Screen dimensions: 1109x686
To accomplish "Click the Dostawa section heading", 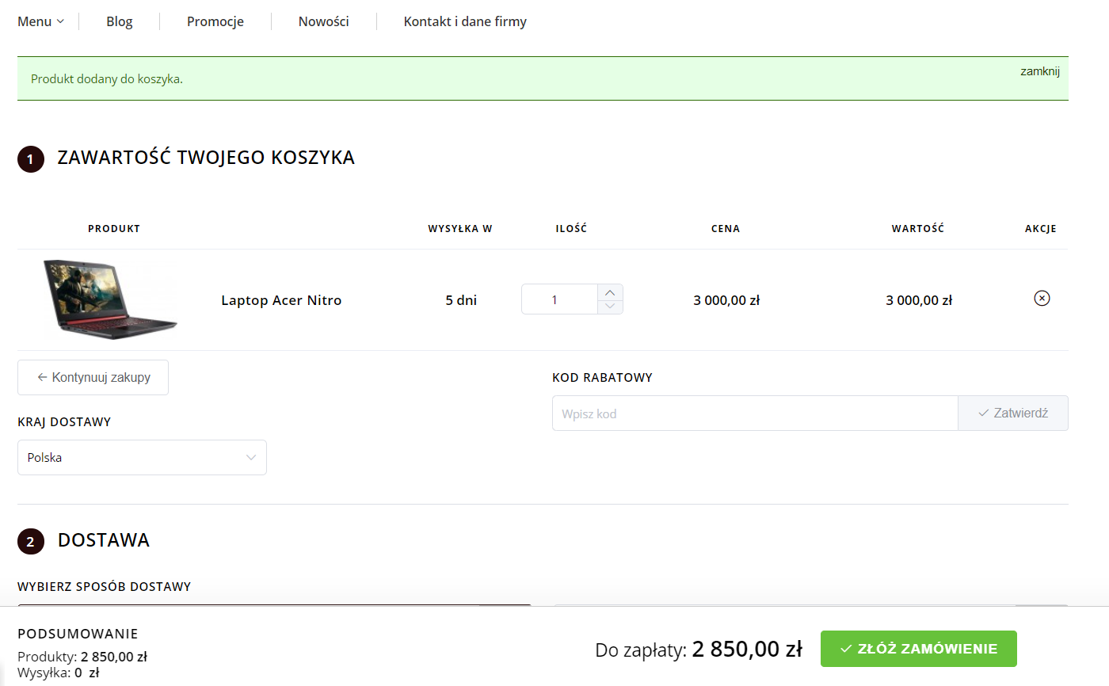I will pyautogui.click(x=104, y=540).
